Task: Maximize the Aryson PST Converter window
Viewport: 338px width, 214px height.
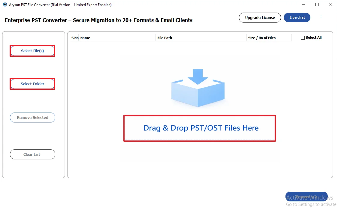Action: tap(317, 5)
